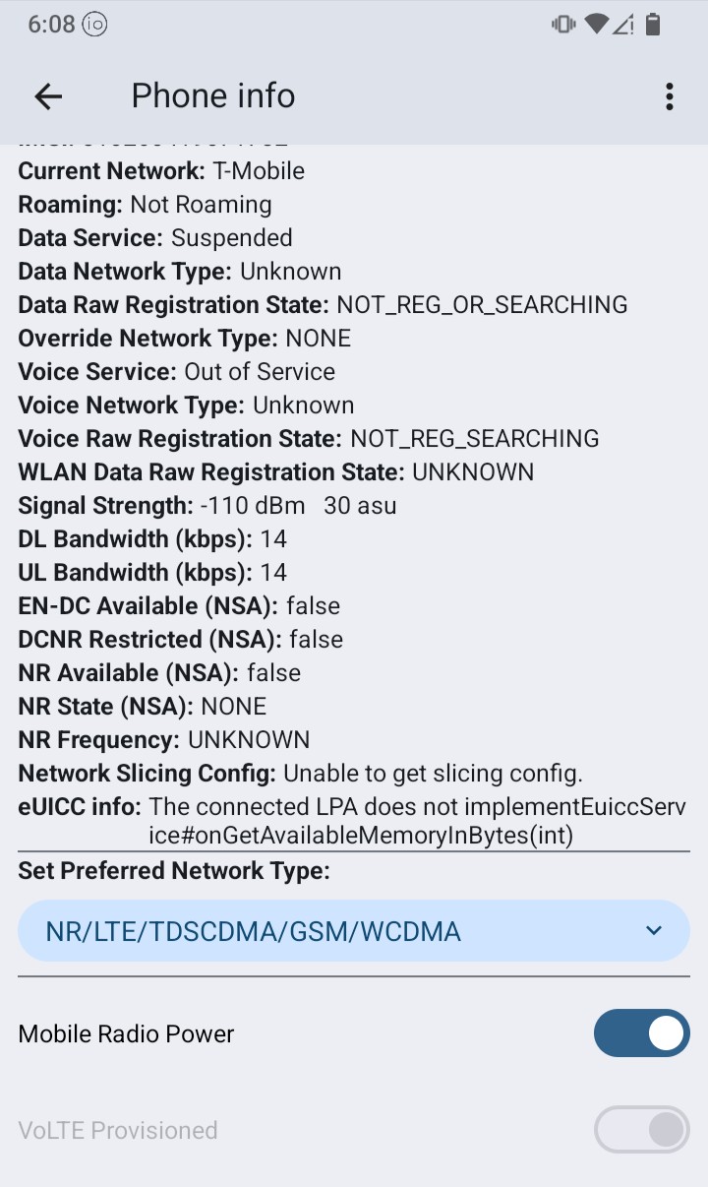Tap the VoLTE Provisioned label
Viewport: 708px width, 1187px height.
point(118,1131)
